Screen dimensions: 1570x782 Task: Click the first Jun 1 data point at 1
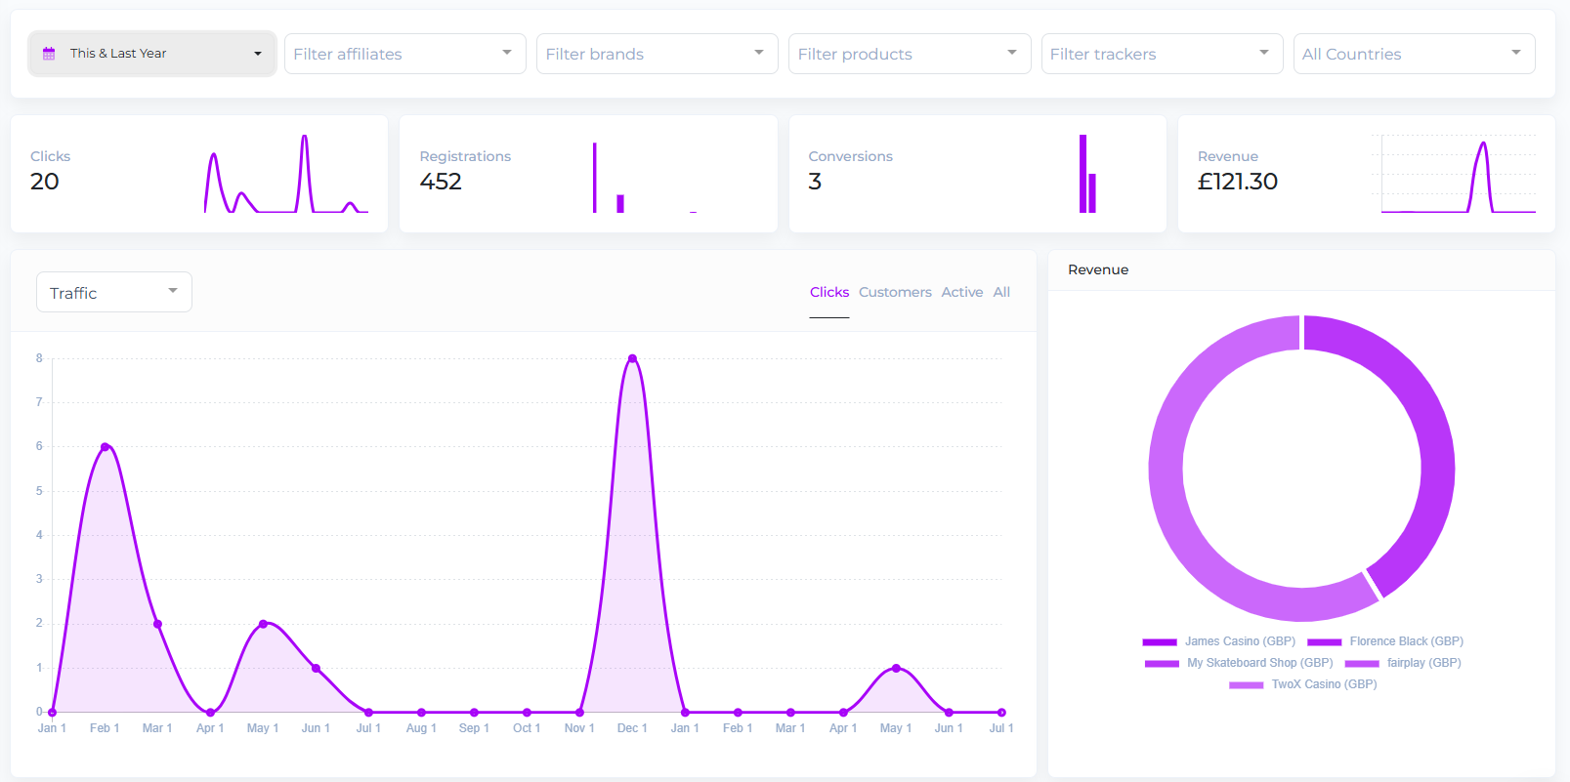[x=316, y=668]
